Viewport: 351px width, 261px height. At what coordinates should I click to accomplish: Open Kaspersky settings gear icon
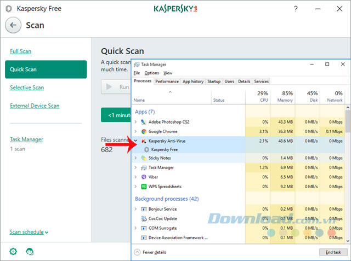point(13,251)
